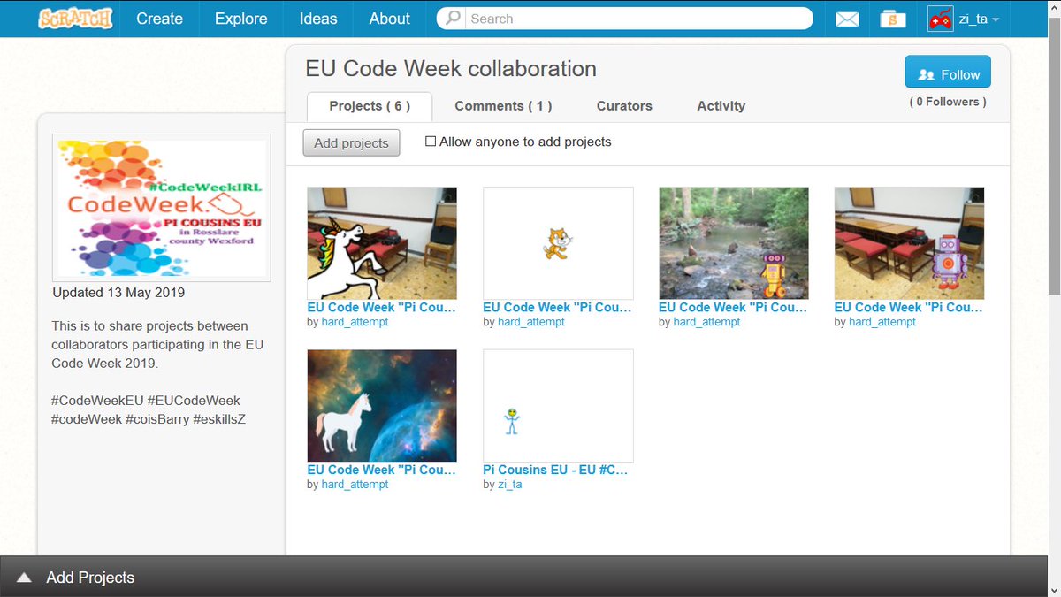Screen dimensions: 1061x597
Task: Focus the Search input field
Action: point(640,19)
